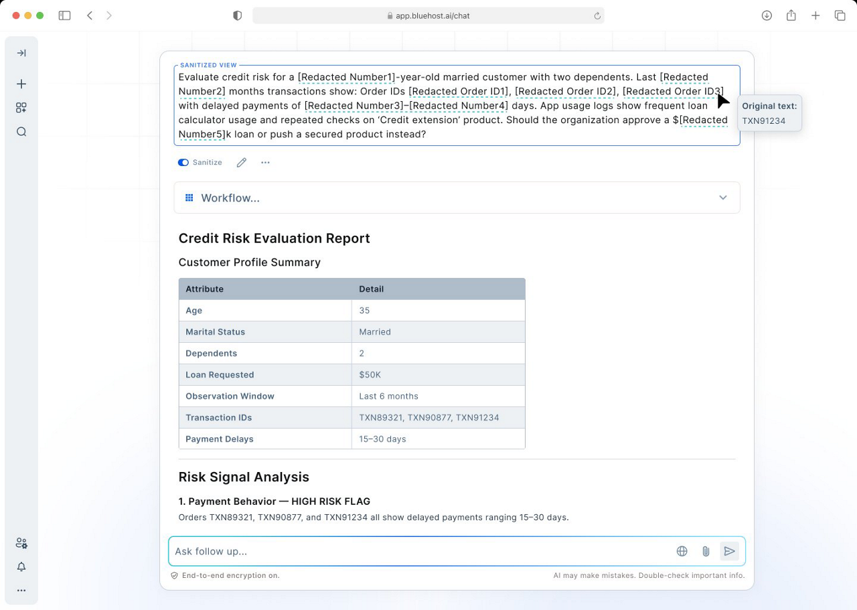
Task: Expand the sidebar using the collapse arrow icon
Action: coord(21,53)
